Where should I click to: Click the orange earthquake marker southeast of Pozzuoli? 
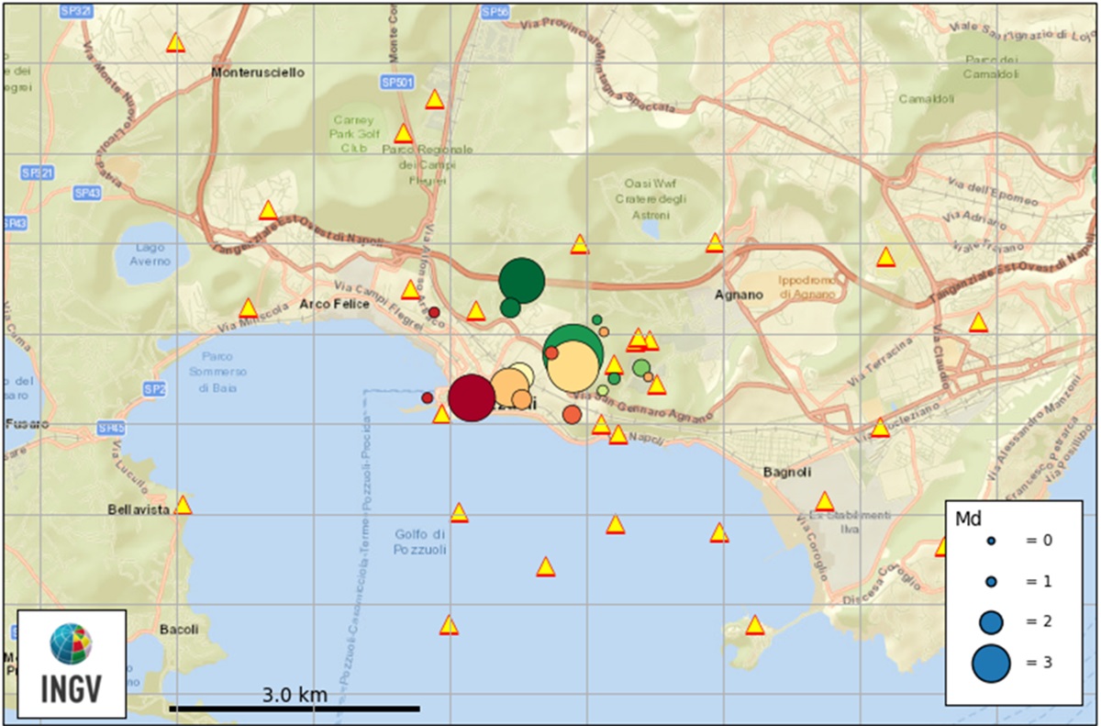(572, 415)
